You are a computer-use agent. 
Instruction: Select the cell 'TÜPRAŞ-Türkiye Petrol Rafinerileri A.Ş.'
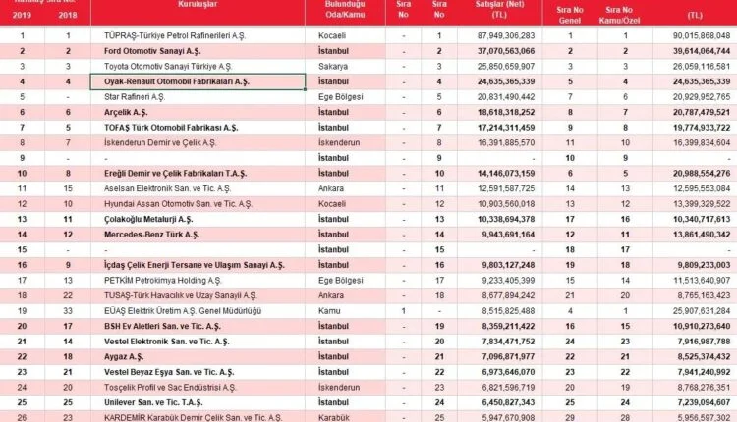(198, 35)
